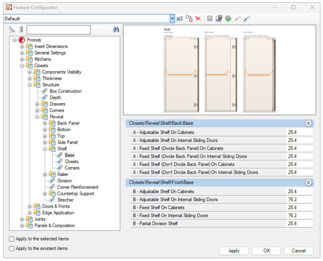323x261 pixels.
Task: Collapse the Reveal node
Action: pos(37,117)
